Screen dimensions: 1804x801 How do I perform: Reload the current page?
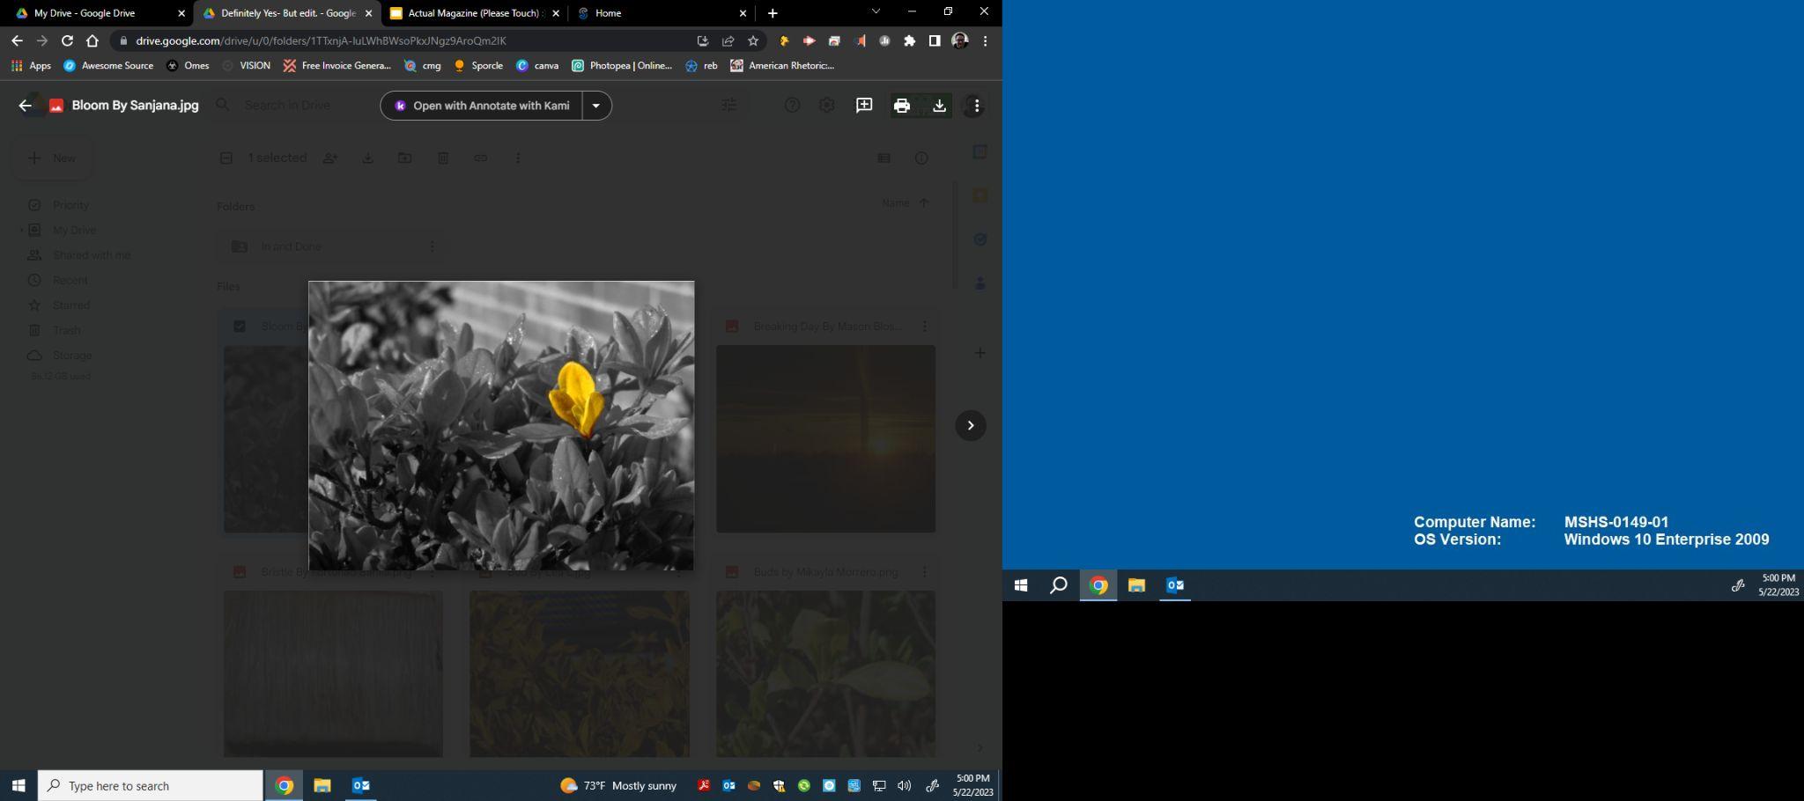click(x=67, y=40)
